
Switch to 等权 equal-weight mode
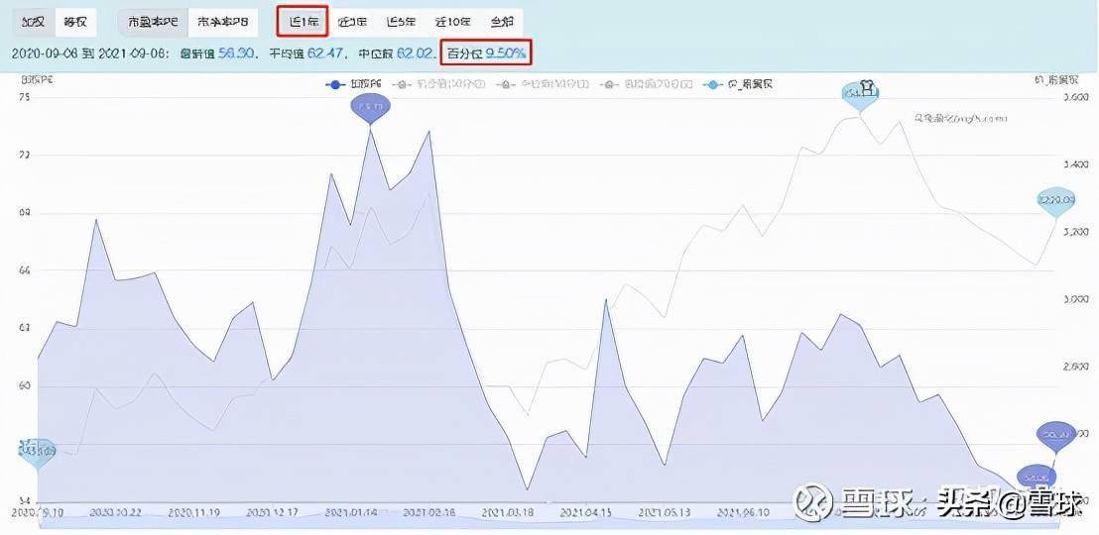(75, 22)
